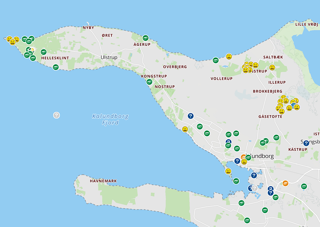Click the yellow smiley on coast north of Vollerup

point(229,56)
